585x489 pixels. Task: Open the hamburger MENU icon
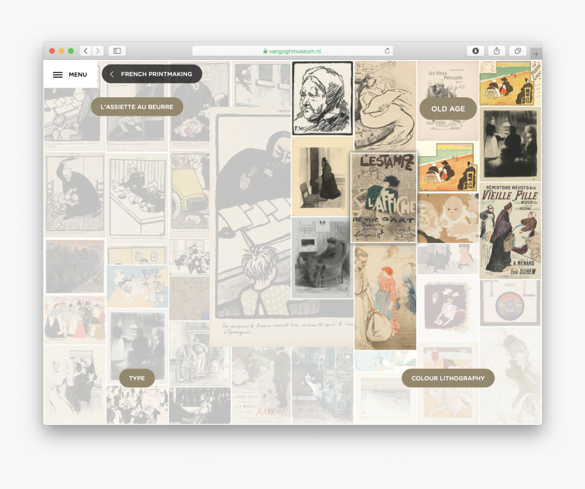(x=57, y=75)
